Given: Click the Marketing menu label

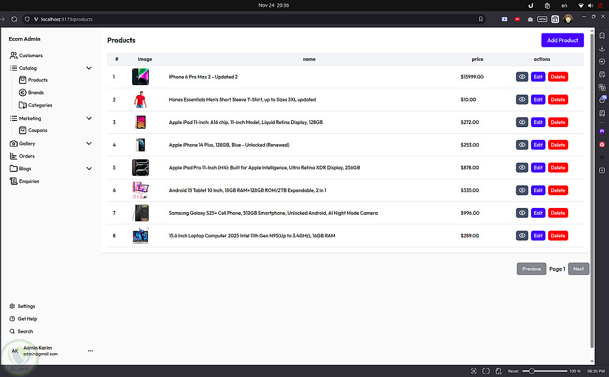Looking at the screenshot, I should pos(30,119).
